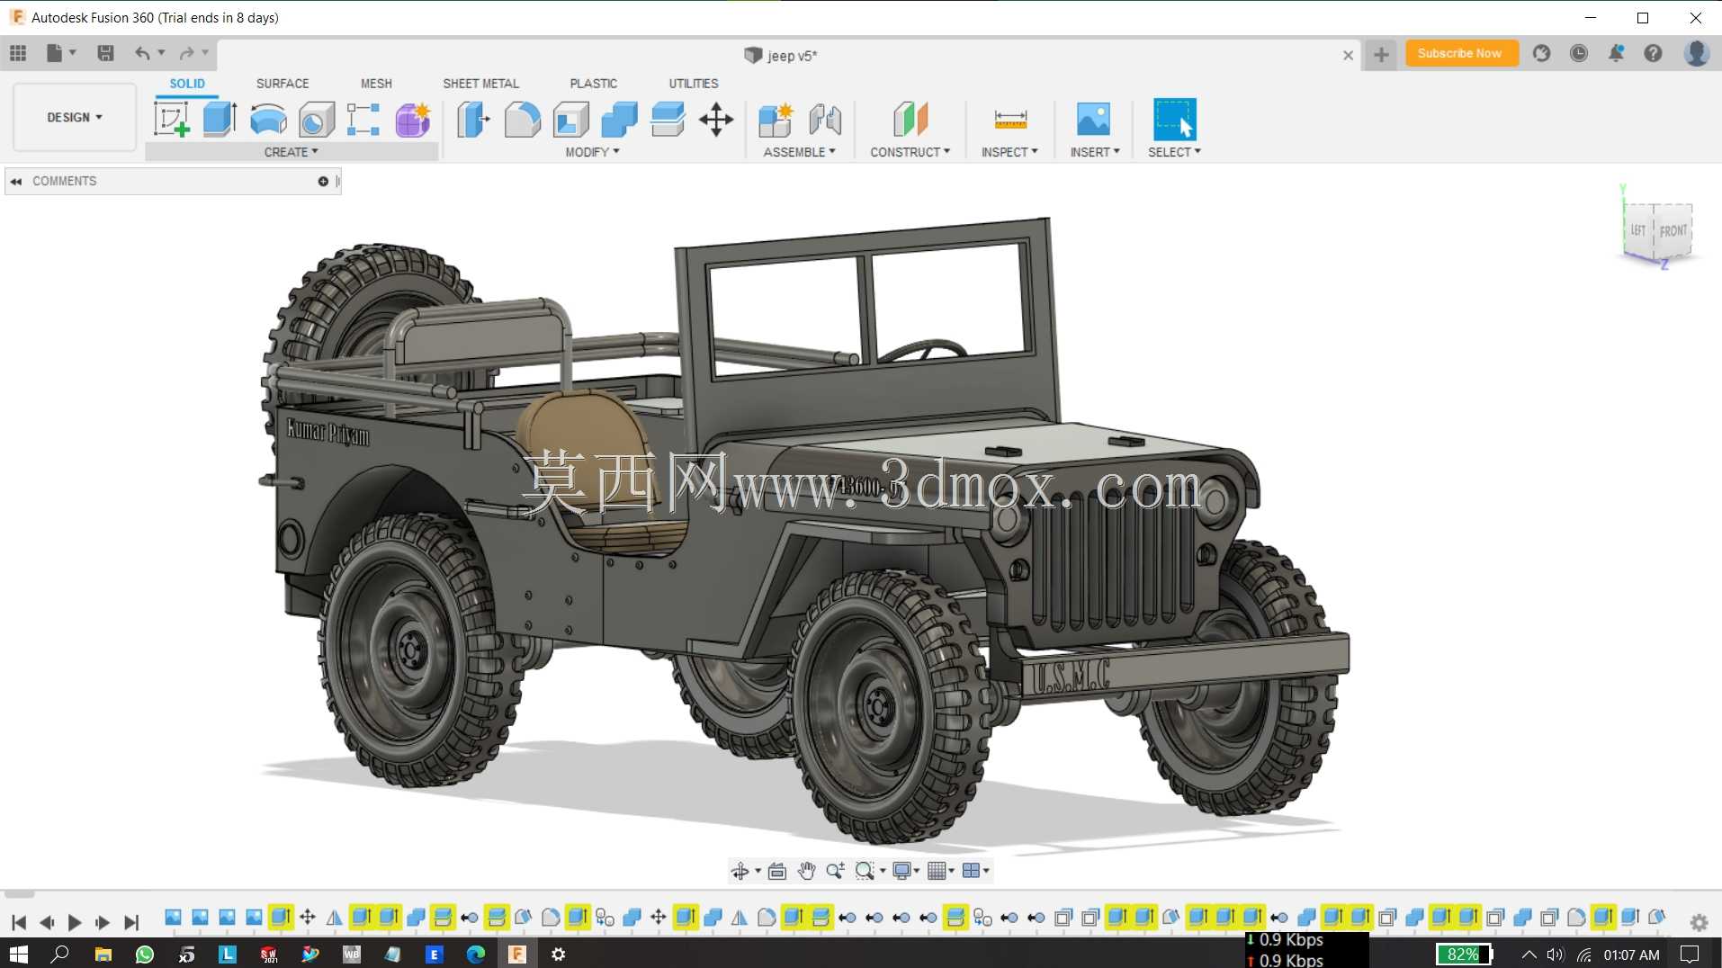Open the File menu dropdown
Image resolution: width=1722 pixels, height=968 pixels.
[x=60, y=53]
